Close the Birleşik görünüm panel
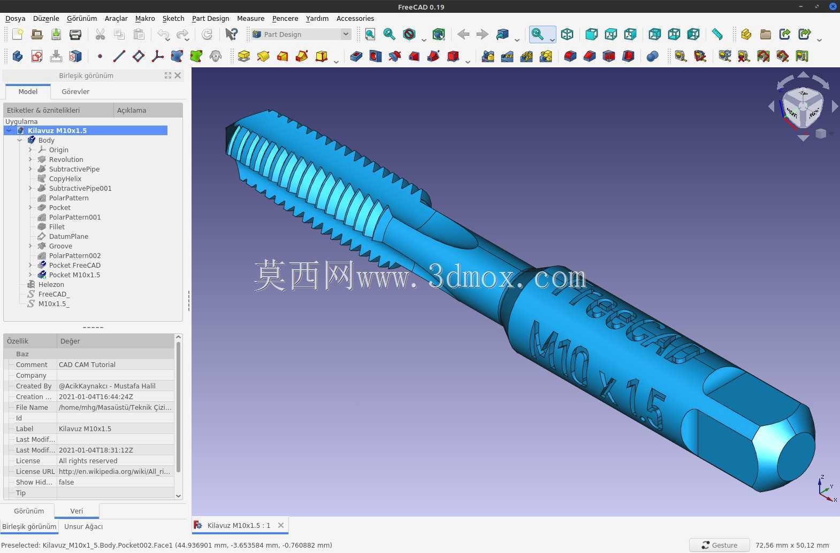 178,75
